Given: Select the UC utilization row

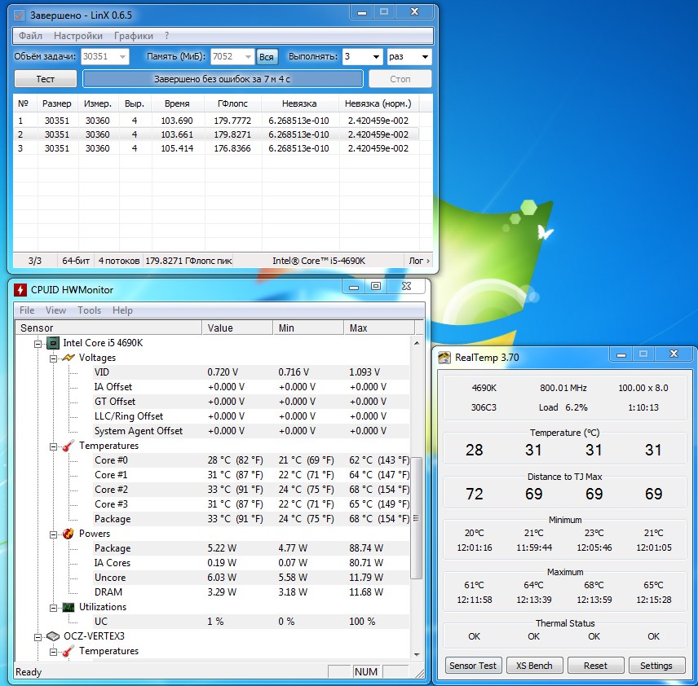Looking at the screenshot, I should (x=251, y=622).
